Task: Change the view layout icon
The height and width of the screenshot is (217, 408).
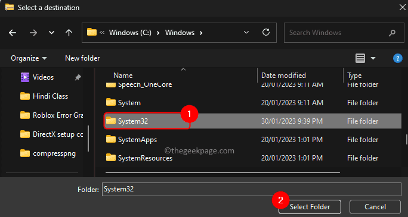Action: (x=360, y=58)
